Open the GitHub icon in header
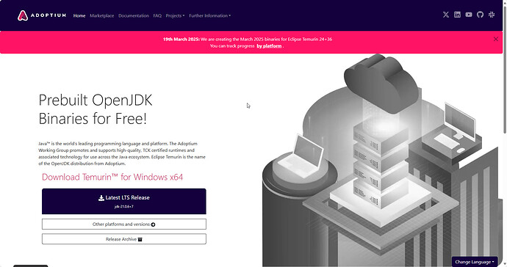The height and width of the screenshot is (267, 507). tap(480, 15)
